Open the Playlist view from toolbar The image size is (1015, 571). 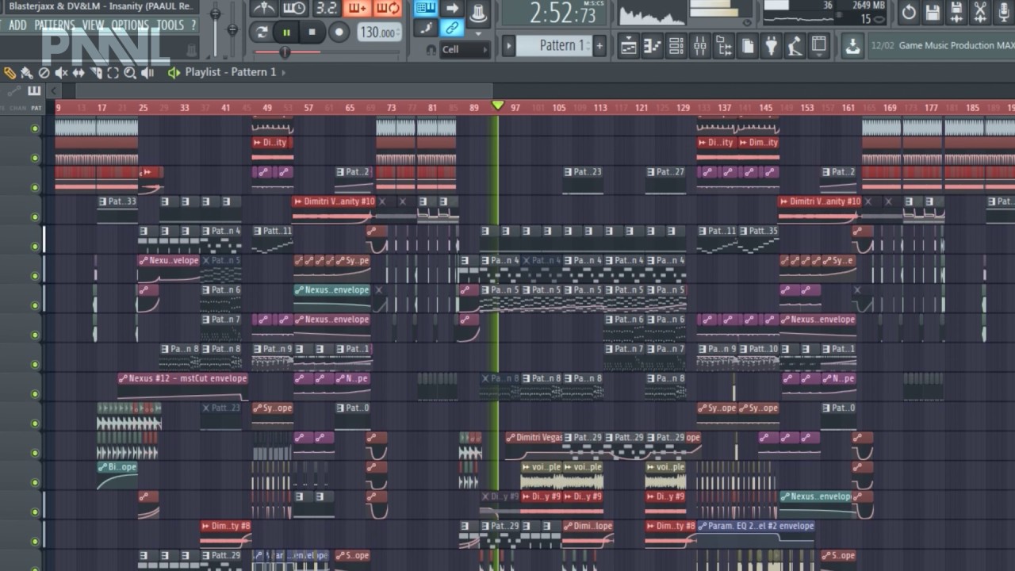point(628,46)
